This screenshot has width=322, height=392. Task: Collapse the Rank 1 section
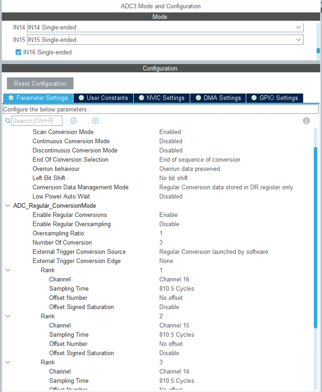coord(8,270)
